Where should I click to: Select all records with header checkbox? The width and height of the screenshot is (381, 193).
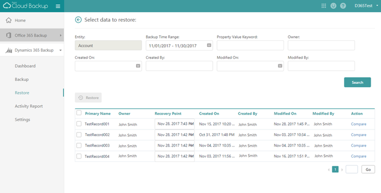tap(79, 113)
